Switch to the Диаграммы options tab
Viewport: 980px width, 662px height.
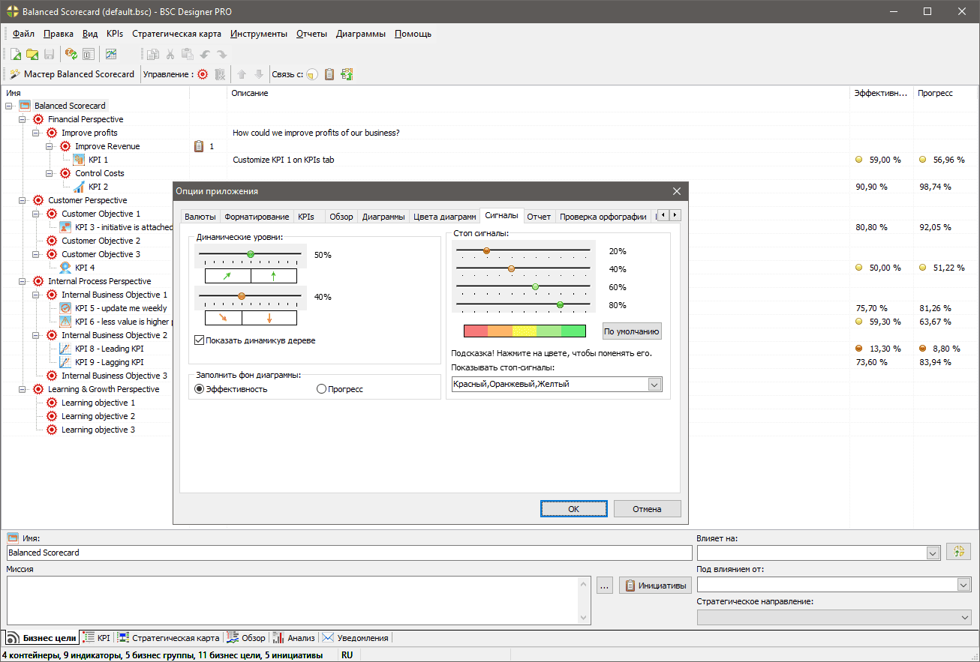[x=383, y=217]
